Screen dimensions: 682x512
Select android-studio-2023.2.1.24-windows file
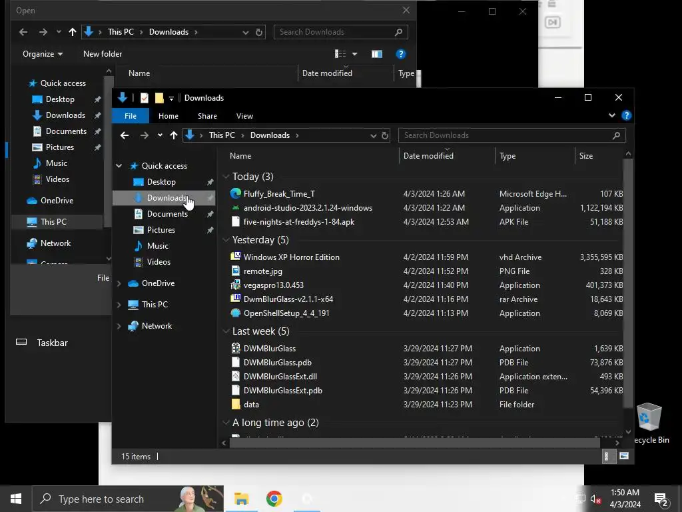coord(308,208)
